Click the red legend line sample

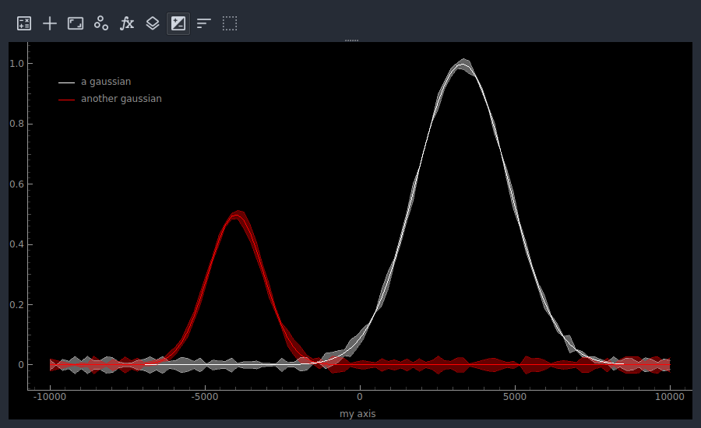[x=67, y=100]
